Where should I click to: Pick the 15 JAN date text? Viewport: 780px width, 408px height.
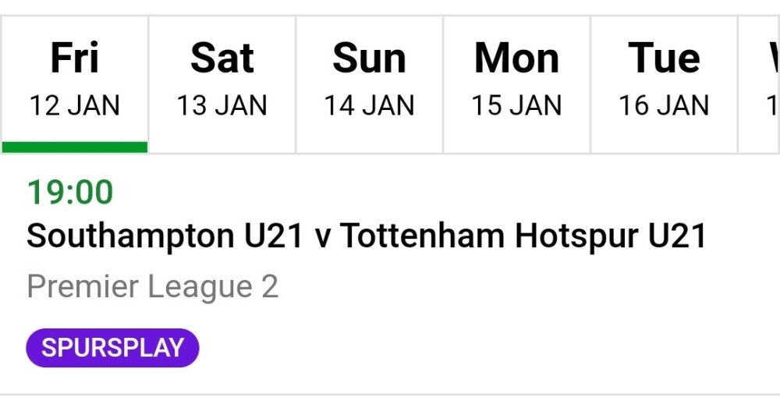(x=516, y=105)
